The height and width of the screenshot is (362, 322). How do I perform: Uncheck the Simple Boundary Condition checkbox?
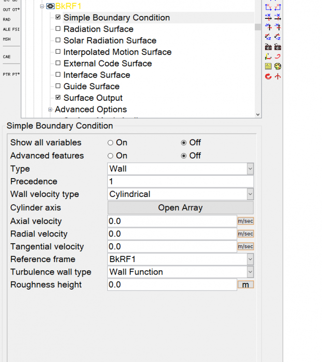coord(58,17)
